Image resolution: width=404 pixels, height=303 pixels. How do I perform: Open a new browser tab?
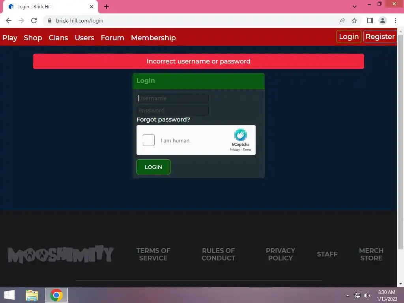107,7
